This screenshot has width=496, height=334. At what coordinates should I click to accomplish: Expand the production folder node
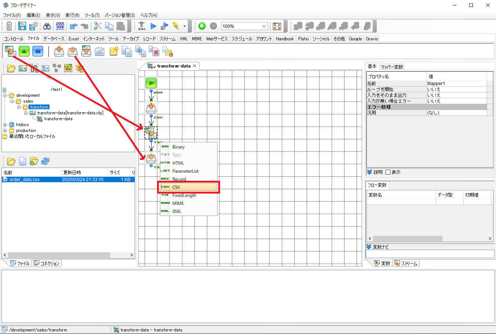5,131
